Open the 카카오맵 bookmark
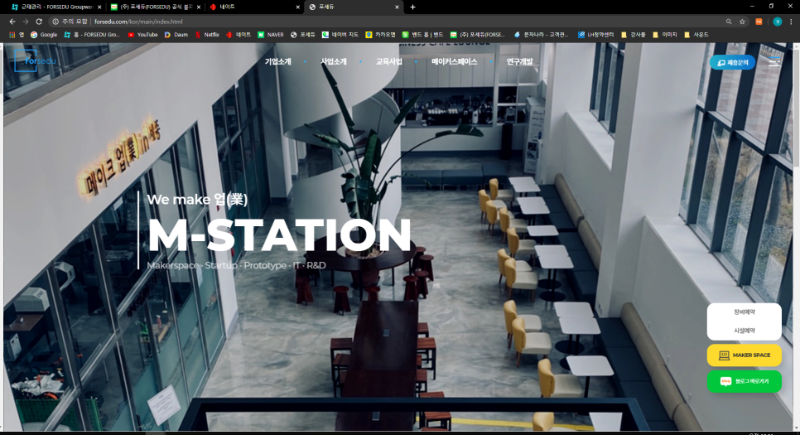 point(381,35)
